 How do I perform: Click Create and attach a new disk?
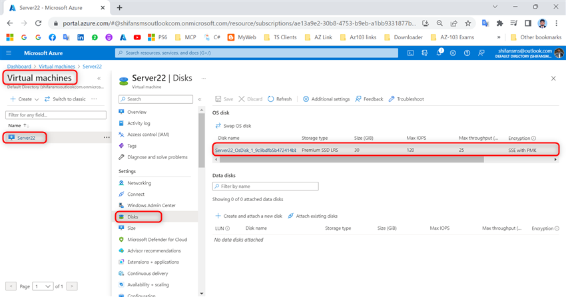249,216
